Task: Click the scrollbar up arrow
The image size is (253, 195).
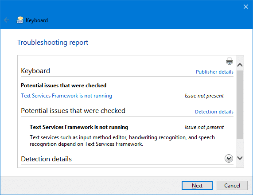Action: 240,65
